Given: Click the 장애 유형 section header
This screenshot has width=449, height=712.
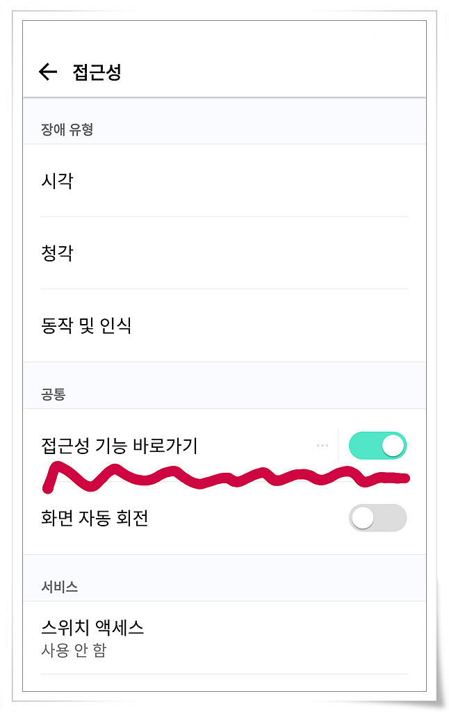Looking at the screenshot, I should [67, 129].
